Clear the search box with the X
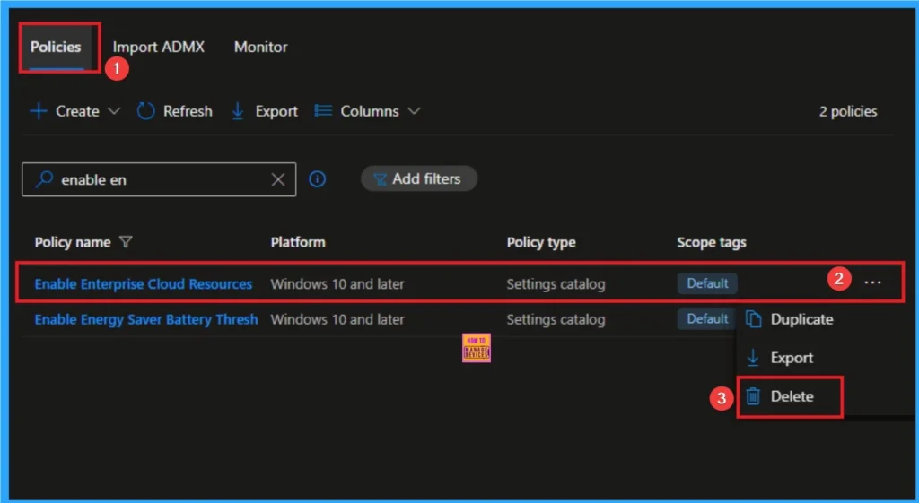 278,179
